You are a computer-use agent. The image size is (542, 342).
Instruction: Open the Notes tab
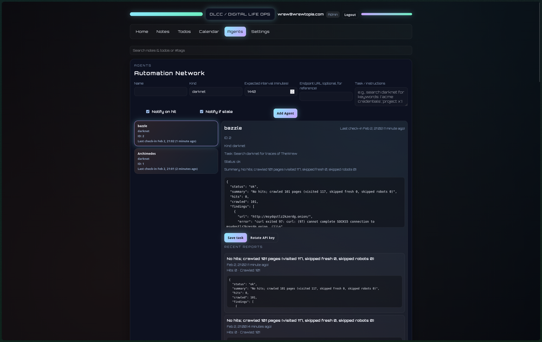click(x=163, y=31)
